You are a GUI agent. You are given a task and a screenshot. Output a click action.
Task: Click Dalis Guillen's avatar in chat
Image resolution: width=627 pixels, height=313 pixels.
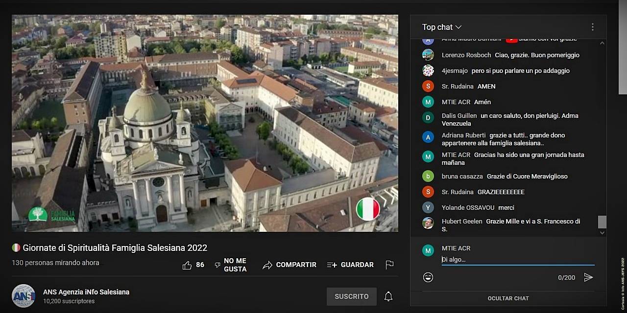tap(428, 117)
